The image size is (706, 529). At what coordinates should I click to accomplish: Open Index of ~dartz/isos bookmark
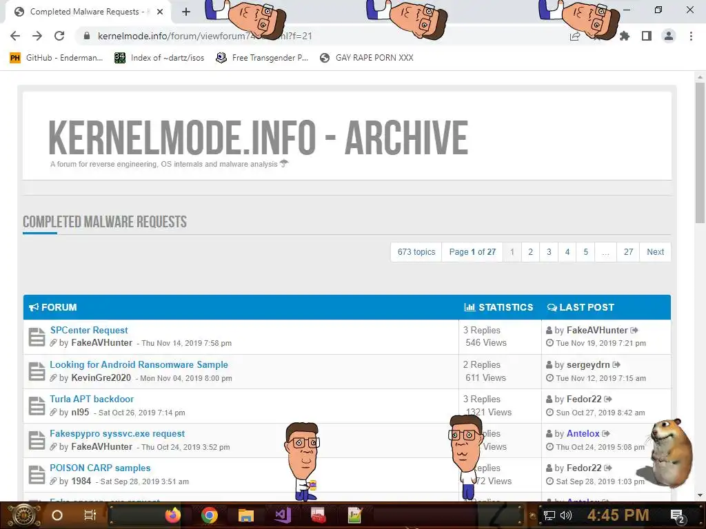(159, 58)
